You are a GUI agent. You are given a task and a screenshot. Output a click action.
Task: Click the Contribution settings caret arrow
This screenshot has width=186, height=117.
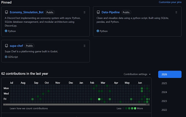tap(150, 74)
